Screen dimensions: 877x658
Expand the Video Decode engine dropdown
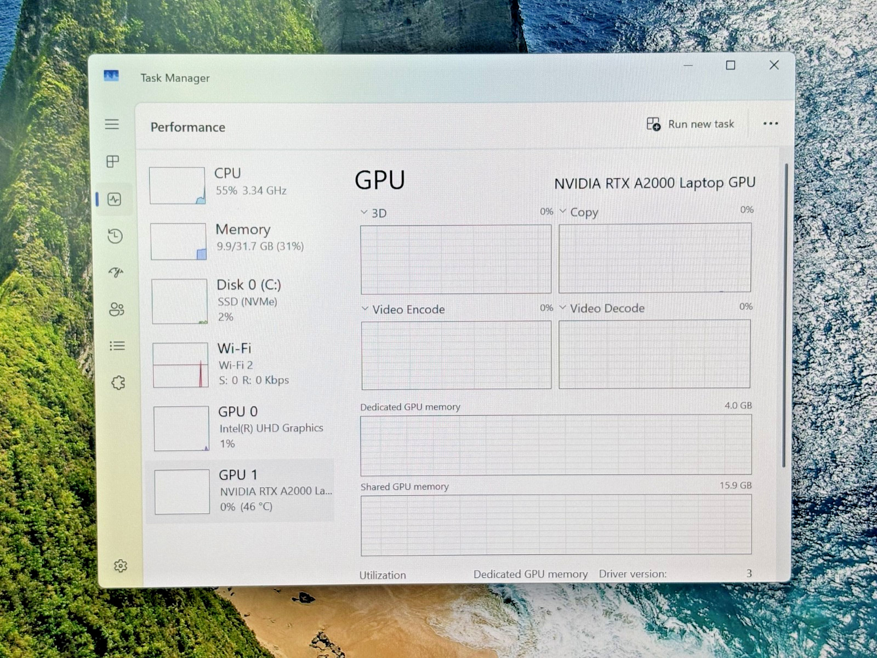pos(562,308)
